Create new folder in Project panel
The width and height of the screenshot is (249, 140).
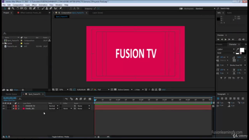click(x=7, y=90)
